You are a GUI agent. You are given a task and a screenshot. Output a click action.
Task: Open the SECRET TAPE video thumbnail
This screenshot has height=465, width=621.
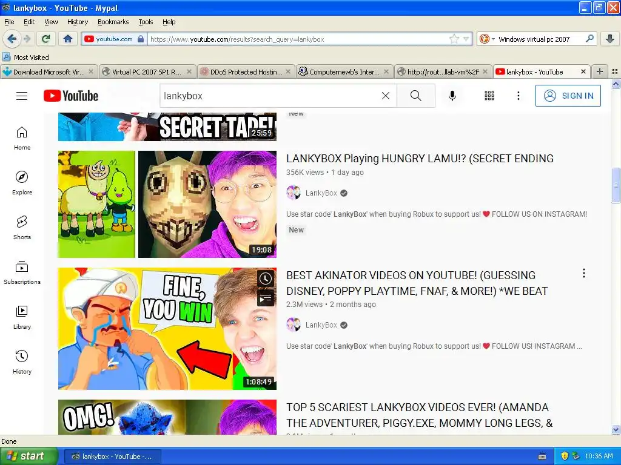(x=167, y=127)
